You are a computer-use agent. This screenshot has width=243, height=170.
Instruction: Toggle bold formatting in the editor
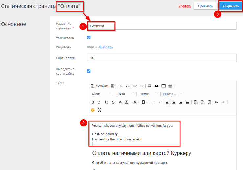tap(93, 102)
